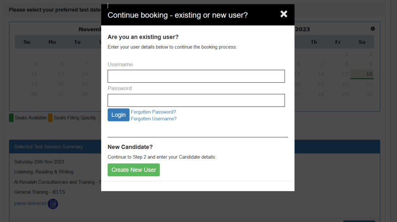Open the Forgotten Username? link
The height and width of the screenshot is (222, 397).
[x=154, y=119]
